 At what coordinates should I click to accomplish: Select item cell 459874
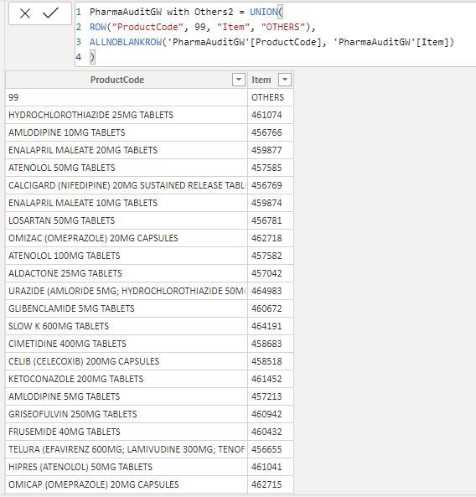271,203
